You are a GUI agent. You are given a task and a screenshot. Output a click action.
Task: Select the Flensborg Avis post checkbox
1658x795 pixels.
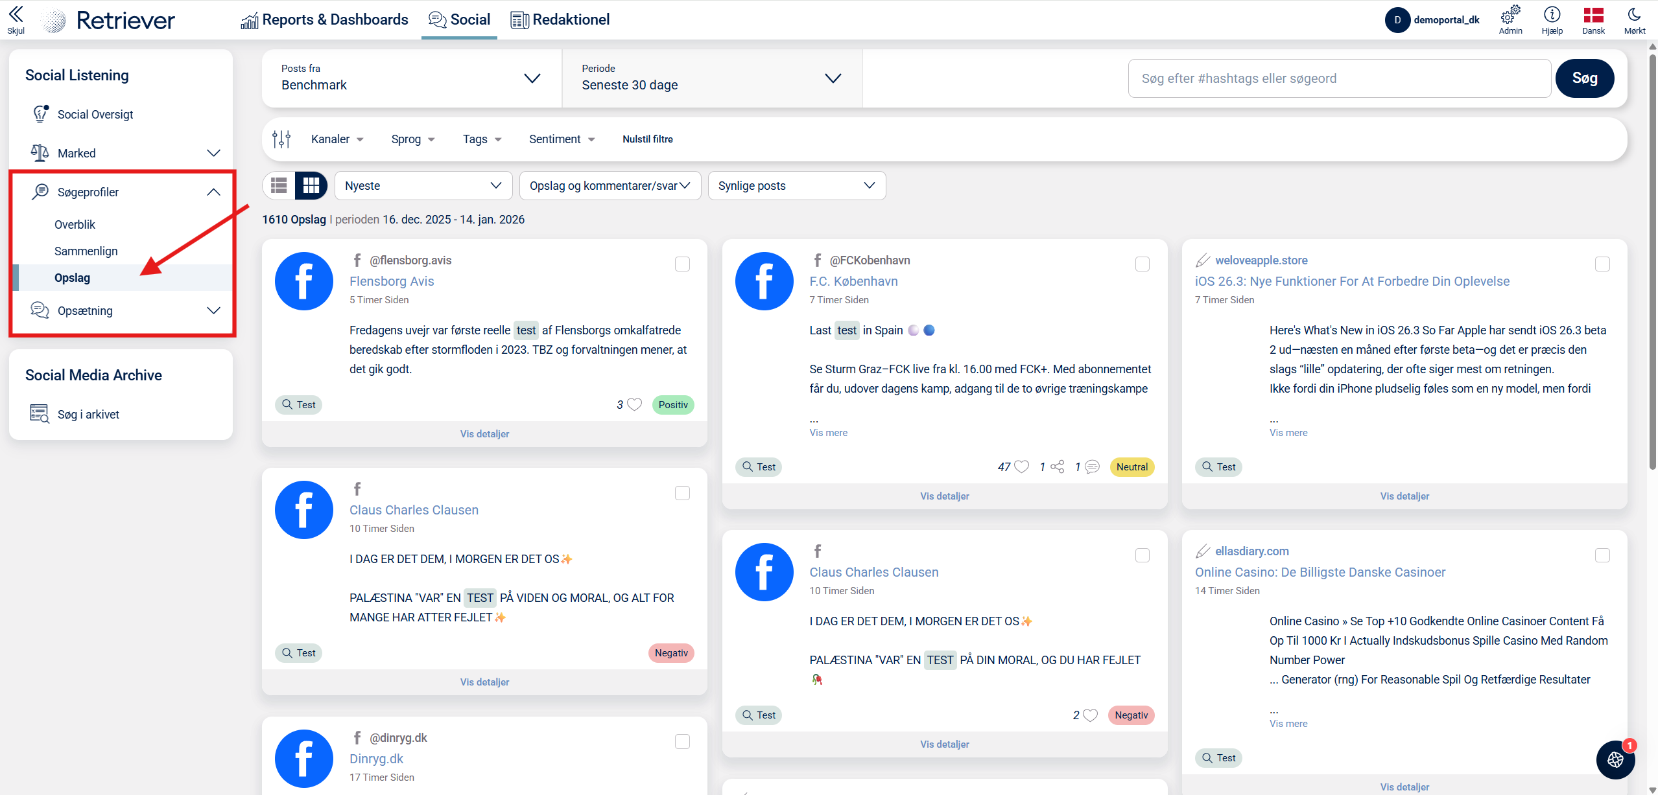682,264
